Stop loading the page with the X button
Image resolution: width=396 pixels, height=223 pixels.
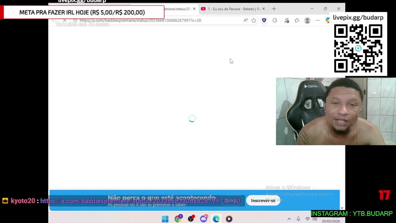pos(65,20)
